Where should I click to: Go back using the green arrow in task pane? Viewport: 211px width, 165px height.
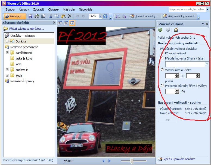(x=160, y=30)
